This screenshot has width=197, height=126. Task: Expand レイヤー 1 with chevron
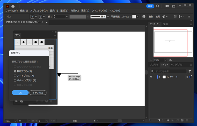coord(160,77)
